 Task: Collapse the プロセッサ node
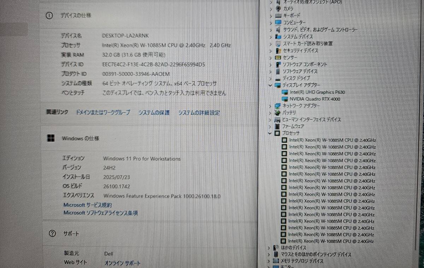pyautogui.click(x=270, y=133)
